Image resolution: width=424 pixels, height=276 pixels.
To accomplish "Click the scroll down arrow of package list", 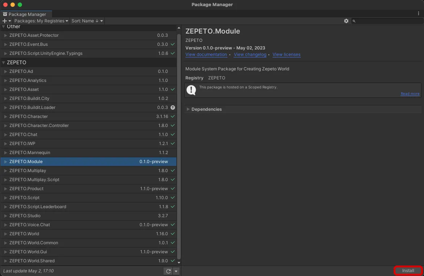I will tap(179, 263).
